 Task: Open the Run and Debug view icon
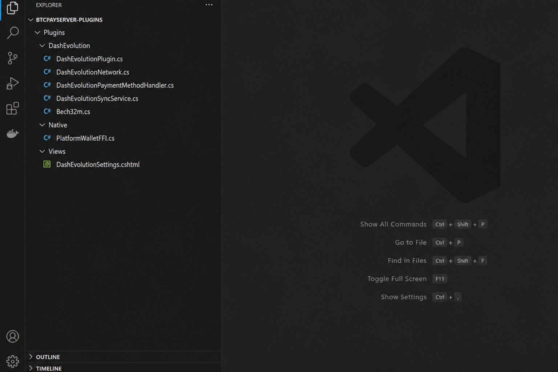[x=12, y=83]
